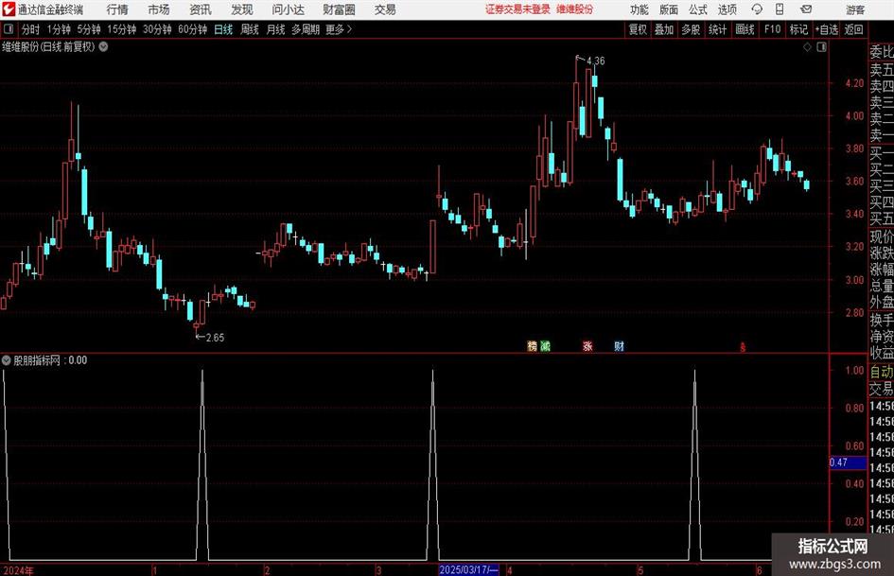Add stock via +自选 button
This screenshot has height=576, width=894.
827,29
